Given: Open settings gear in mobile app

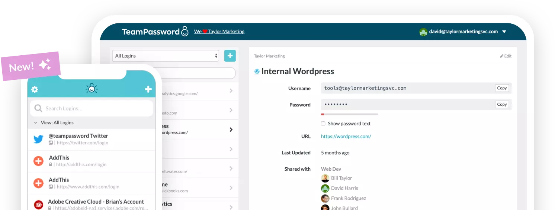Looking at the screenshot, I should tap(35, 89).
